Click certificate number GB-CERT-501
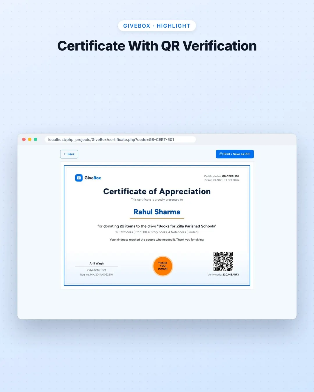This screenshot has width=314, height=392. click(x=230, y=176)
